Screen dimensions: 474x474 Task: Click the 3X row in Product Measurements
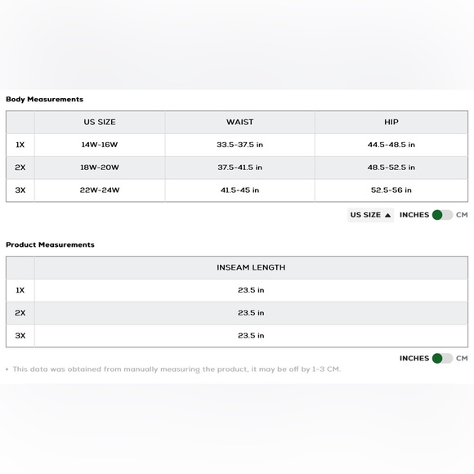pos(237,336)
